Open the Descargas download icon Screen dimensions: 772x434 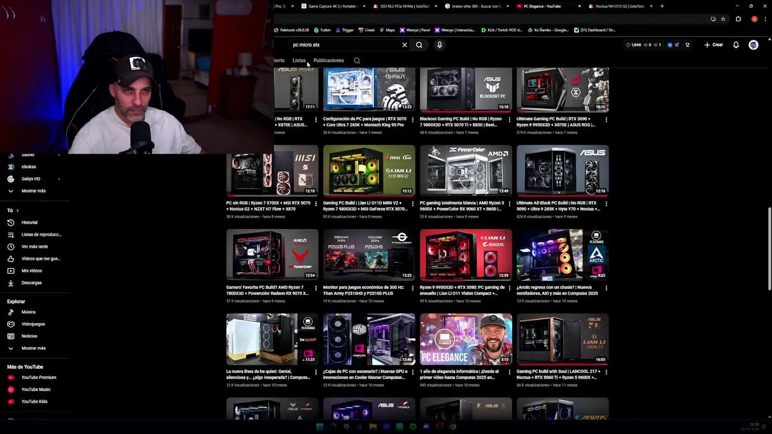pyautogui.click(x=11, y=283)
